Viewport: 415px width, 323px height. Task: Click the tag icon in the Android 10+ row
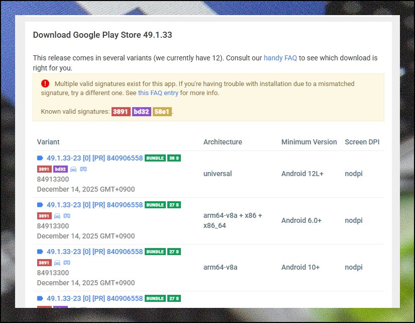tap(40, 252)
